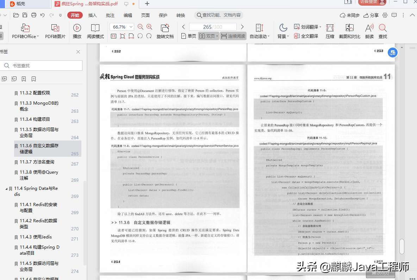The height and width of the screenshot is (280, 417).
Task: Set actual size 1:1 view
Action: click(x=113, y=36)
